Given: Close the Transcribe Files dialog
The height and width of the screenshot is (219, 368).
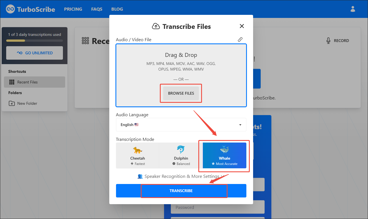Looking at the screenshot, I should pyautogui.click(x=242, y=26).
